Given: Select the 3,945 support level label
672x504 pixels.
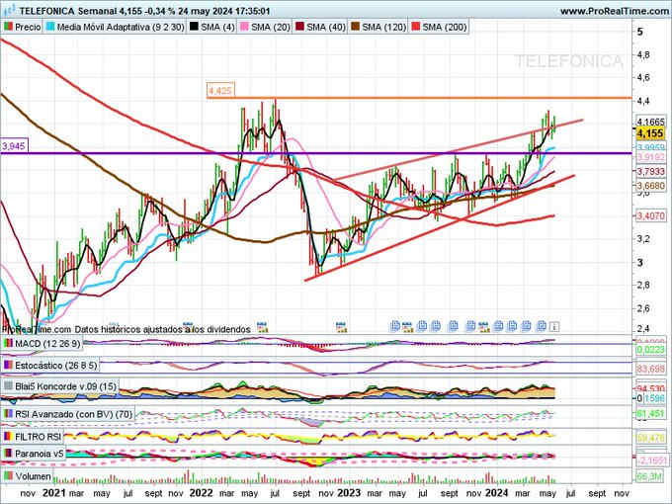Looking at the screenshot, I should (x=14, y=146).
